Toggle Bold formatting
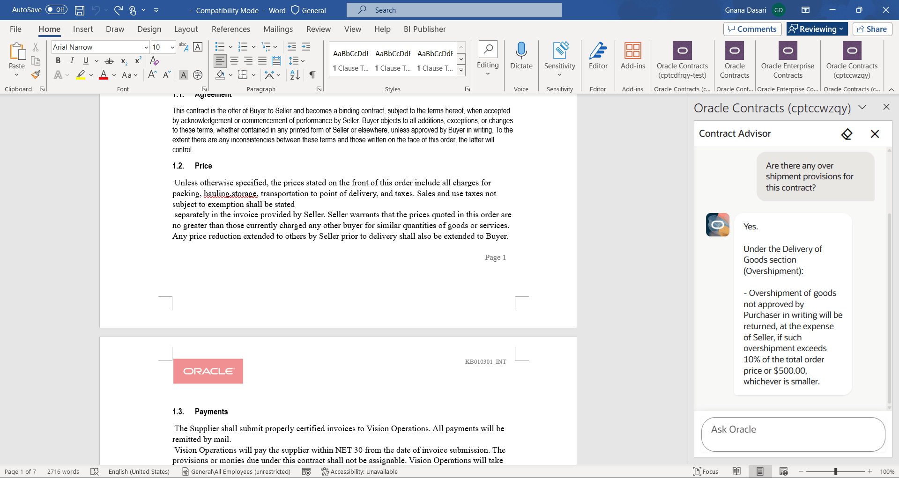This screenshot has width=899, height=478. pos(58,61)
